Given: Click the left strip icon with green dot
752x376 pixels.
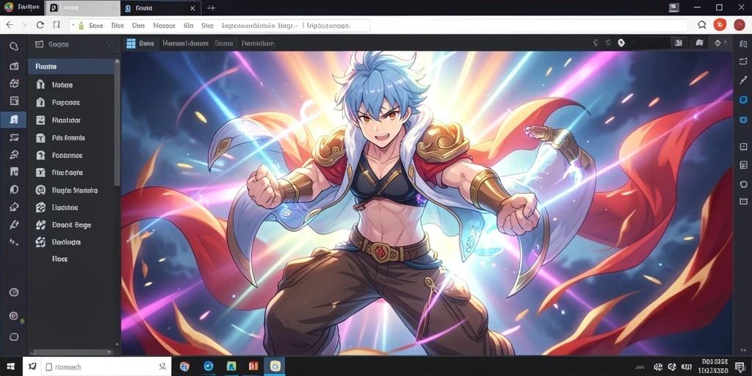Looking at the screenshot, I should point(14,316).
